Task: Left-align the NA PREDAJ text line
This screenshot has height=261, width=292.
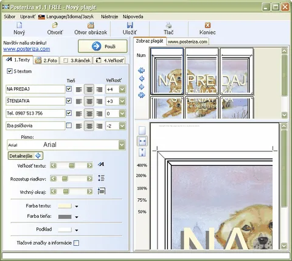Action: tap(79, 90)
